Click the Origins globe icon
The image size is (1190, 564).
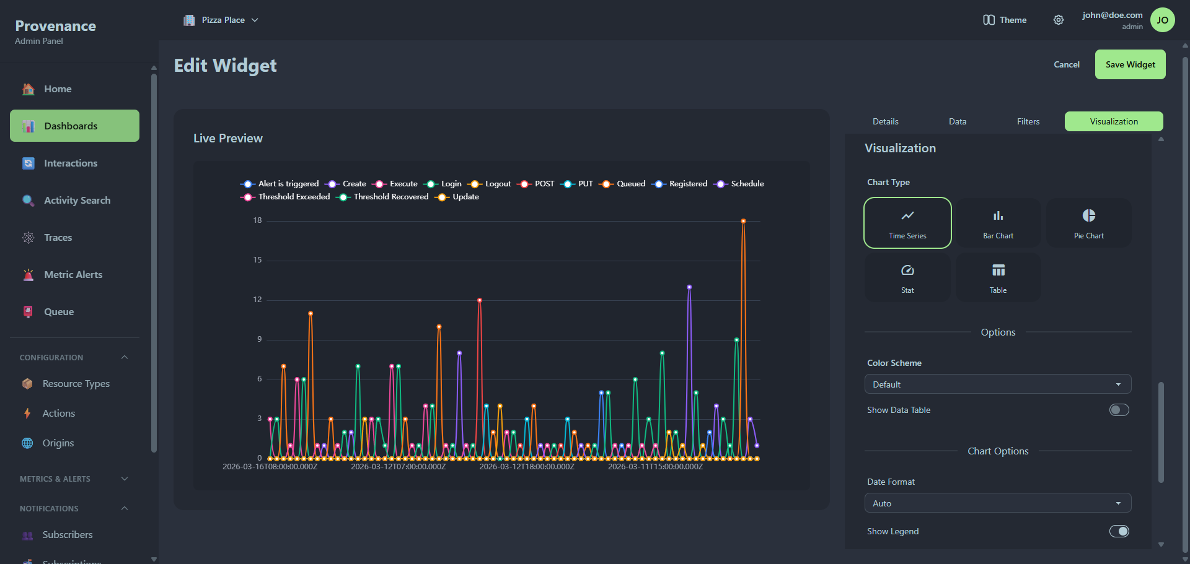pyautogui.click(x=28, y=443)
